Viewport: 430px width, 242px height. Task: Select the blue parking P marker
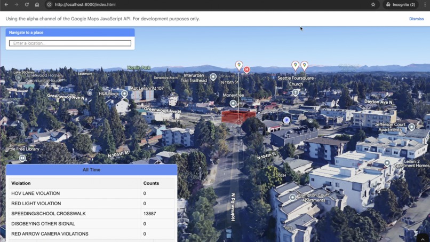286,120
